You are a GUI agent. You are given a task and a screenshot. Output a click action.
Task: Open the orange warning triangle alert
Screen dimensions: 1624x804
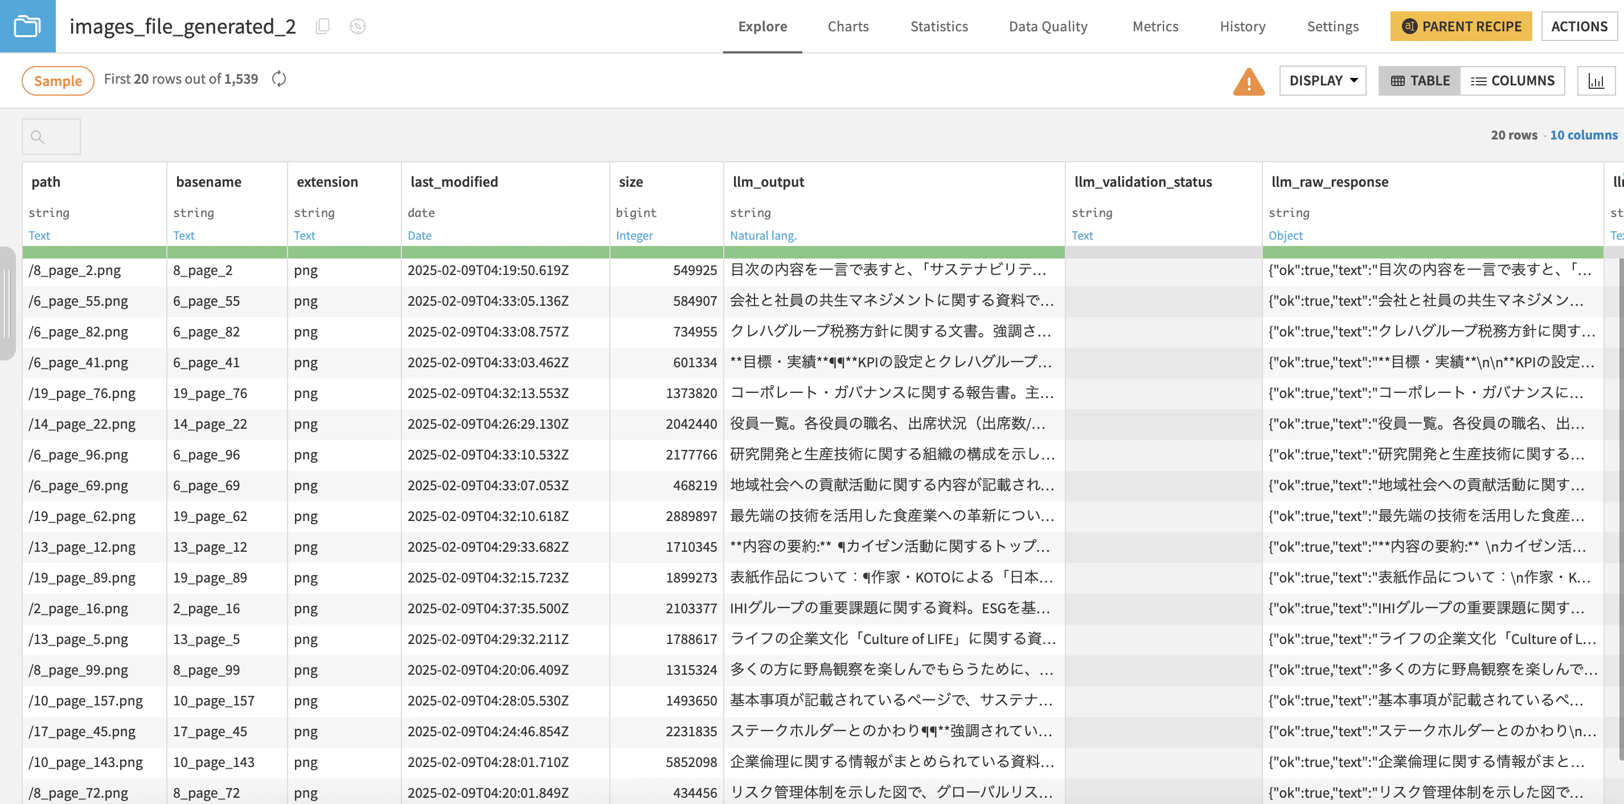click(x=1248, y=81)
